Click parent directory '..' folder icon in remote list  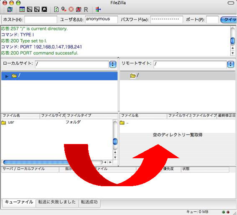122,123
